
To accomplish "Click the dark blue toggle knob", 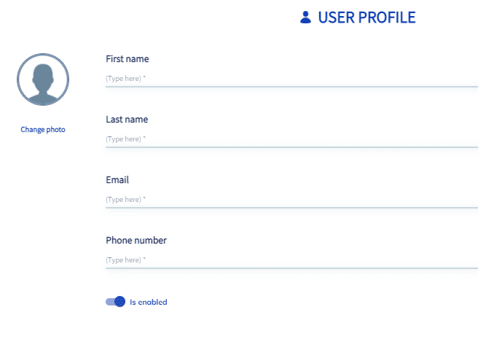I will coord(119,302).
